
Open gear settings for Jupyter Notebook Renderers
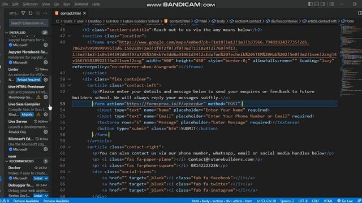click(46, 63)
